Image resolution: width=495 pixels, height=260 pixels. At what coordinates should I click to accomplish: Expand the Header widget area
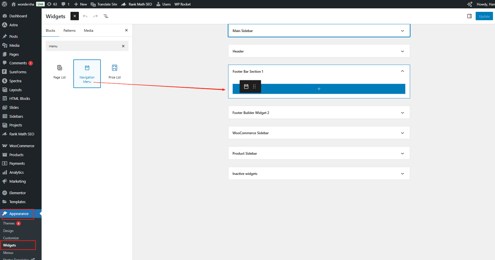click(402, 51)
